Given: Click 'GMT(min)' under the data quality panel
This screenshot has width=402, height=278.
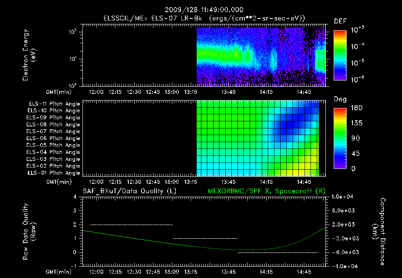Looking at the screenshot, I should click(x=59, y=272).
